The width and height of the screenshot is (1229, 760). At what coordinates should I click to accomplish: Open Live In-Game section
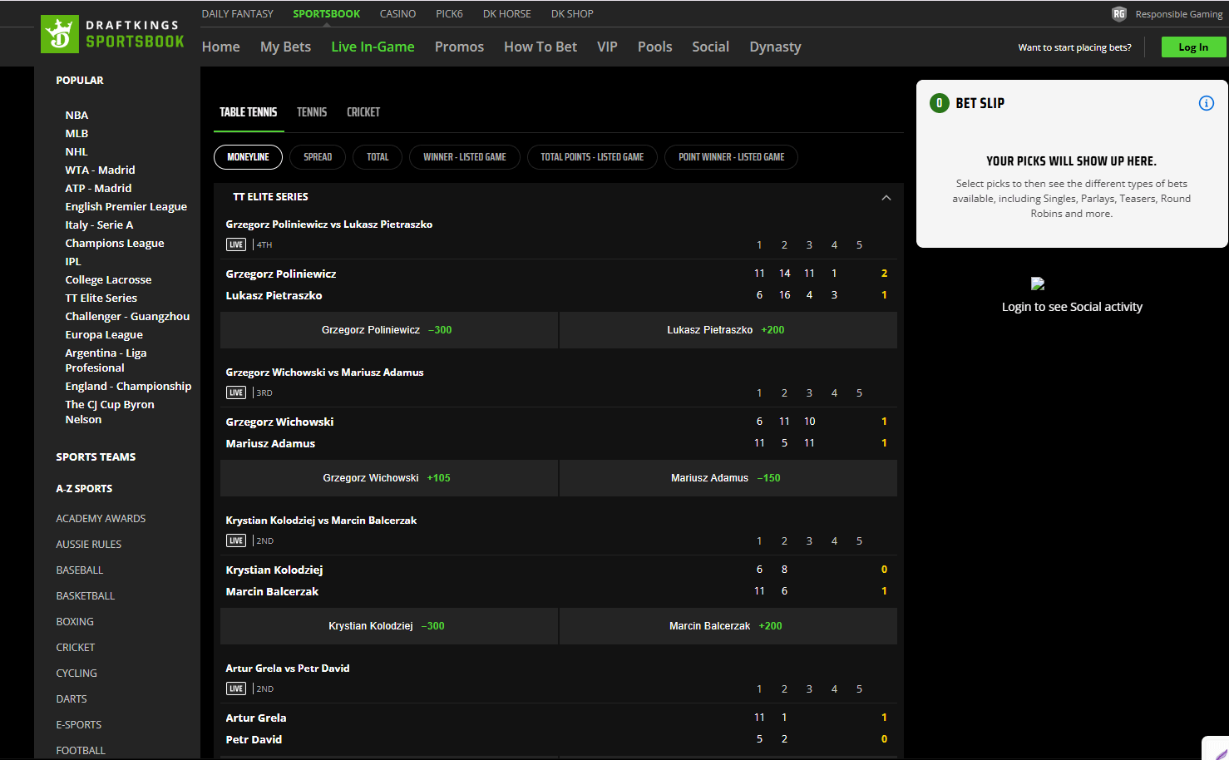[373, 47]
